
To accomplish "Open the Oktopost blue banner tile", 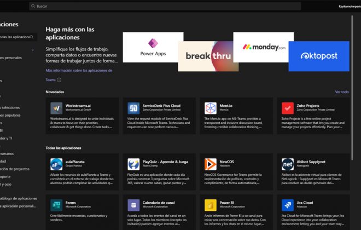I will pos(319,56).
